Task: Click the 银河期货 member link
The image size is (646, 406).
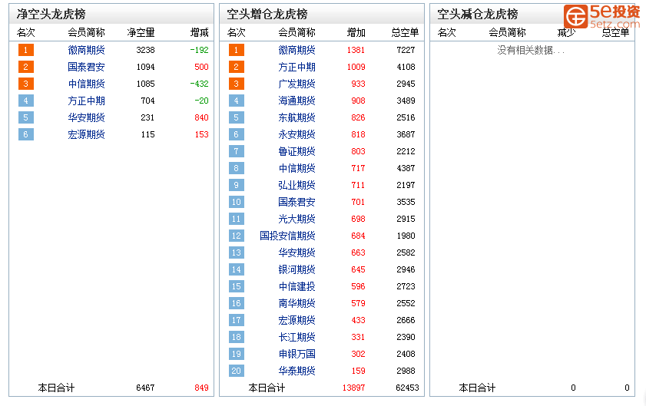Action: click(296, 269)
